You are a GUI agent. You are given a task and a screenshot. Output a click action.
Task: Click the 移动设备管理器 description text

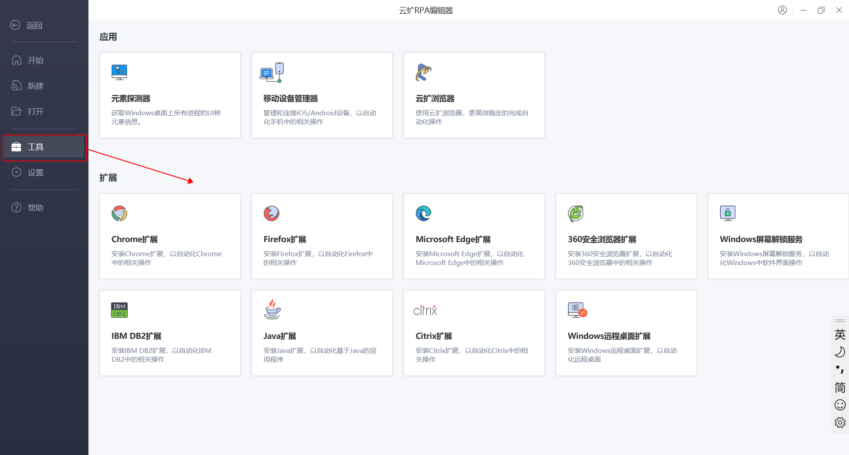pos(320,118)
